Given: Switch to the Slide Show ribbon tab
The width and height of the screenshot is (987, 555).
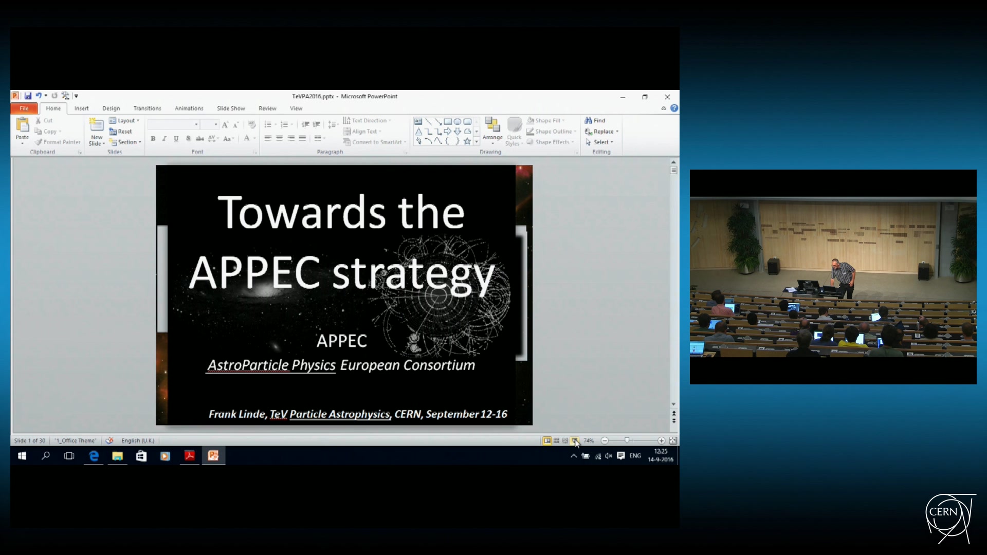Looking at the screenshot, I should coord(231,108).
